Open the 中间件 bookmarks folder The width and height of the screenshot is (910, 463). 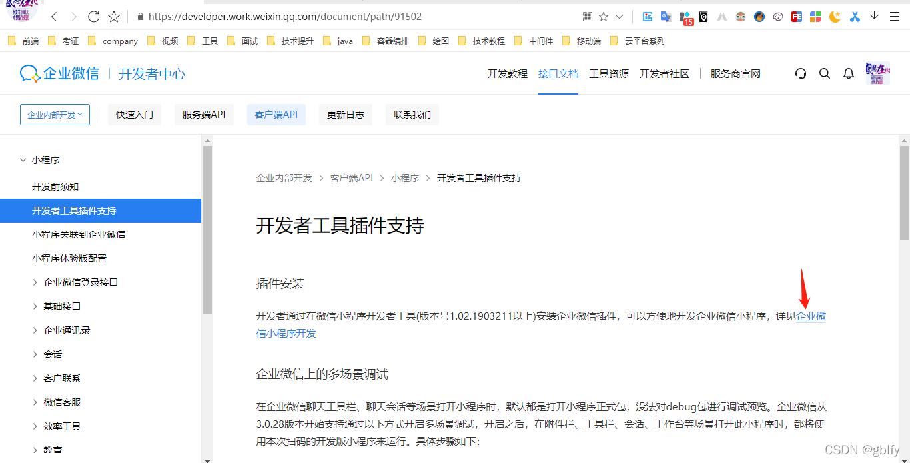[539, 41]
